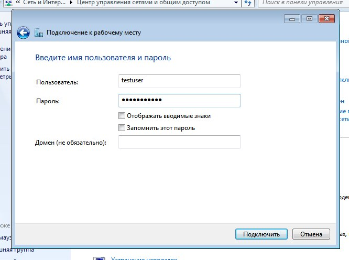
Task: Minimize the connection wizard window
Action: (292, 19)
